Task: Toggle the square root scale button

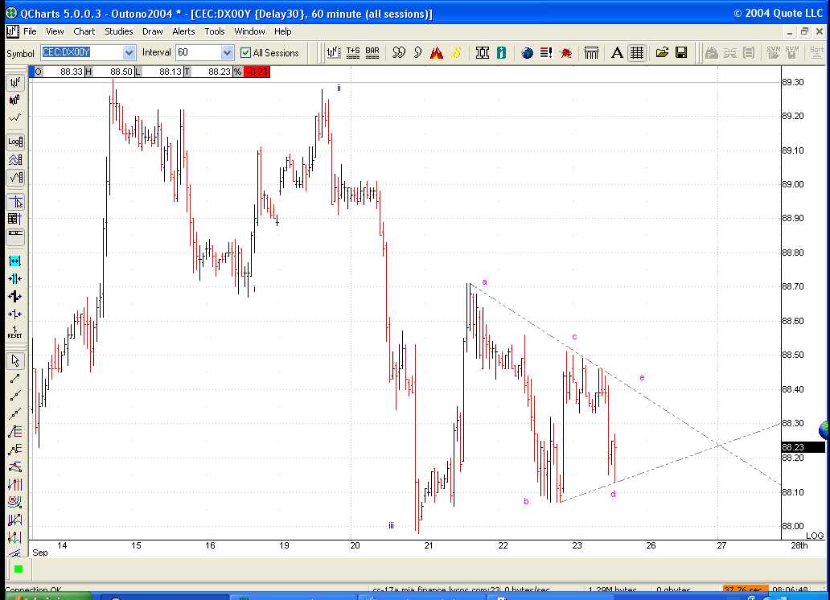Action: tap(14, 178)
